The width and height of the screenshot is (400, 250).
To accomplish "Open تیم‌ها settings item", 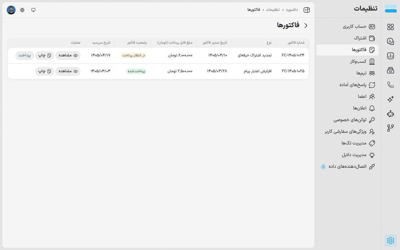I will 347,73.
